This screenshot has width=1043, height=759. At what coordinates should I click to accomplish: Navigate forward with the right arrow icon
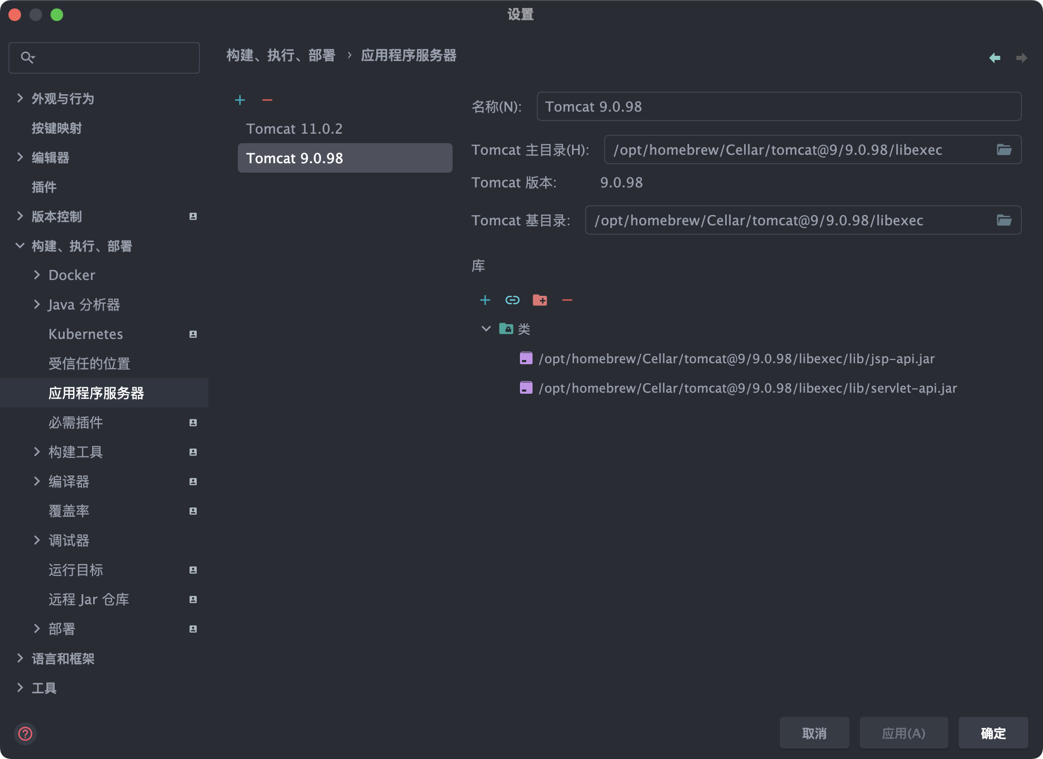(1021, 58)
